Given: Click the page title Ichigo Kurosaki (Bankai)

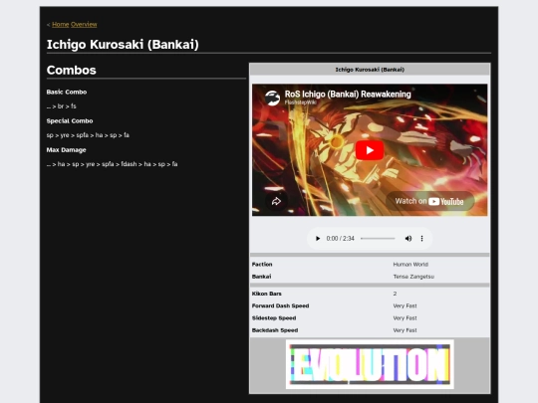Looking at the screenshot, I should [123, 45].
